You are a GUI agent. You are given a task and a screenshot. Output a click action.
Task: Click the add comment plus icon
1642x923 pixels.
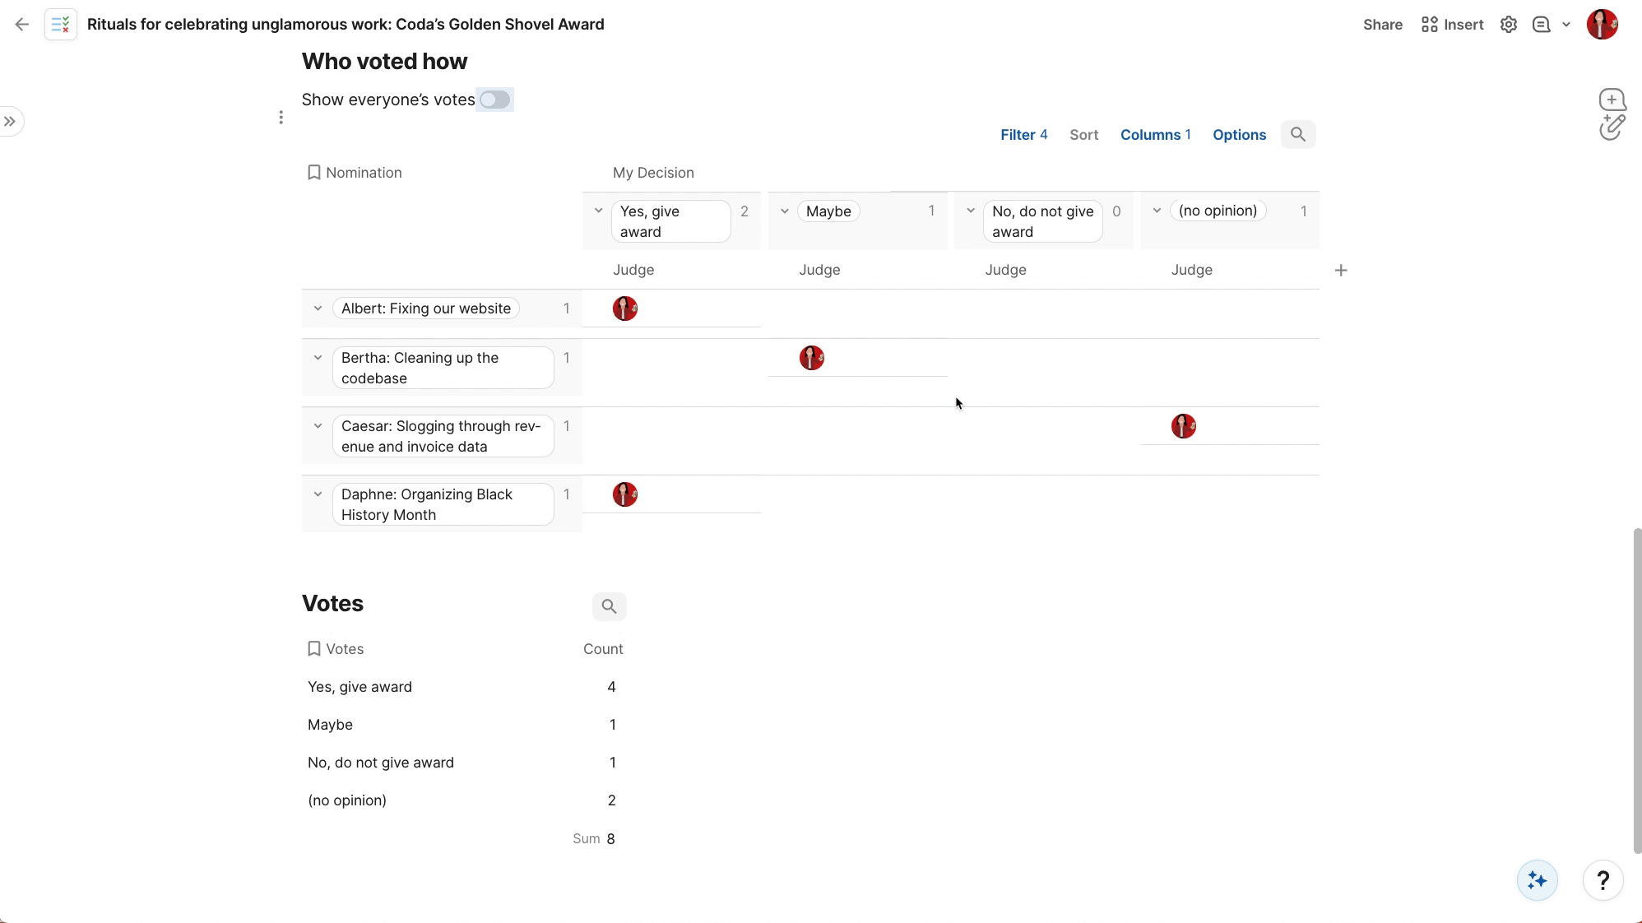tap(1612, 100)
